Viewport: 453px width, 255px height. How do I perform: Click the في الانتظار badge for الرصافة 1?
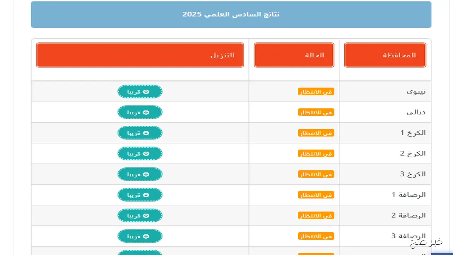click(316, 194)
